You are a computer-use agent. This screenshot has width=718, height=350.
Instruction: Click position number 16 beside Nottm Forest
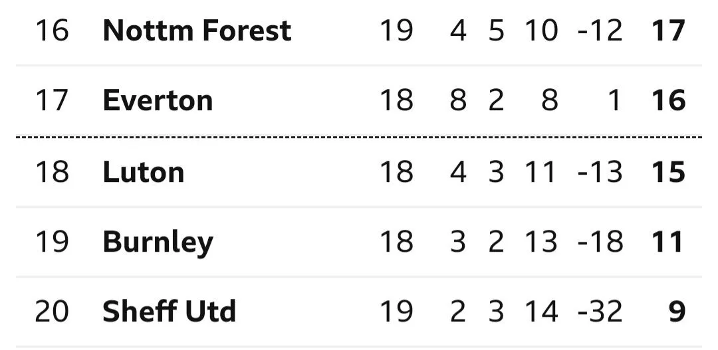tap(52, 31)
